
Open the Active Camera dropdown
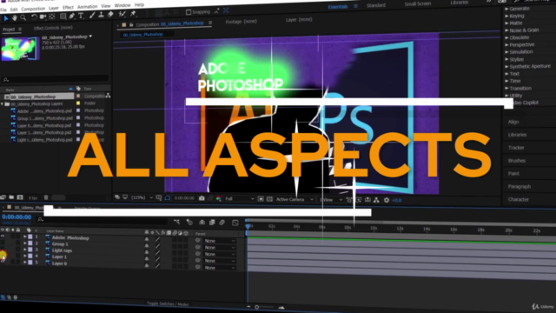295,199
